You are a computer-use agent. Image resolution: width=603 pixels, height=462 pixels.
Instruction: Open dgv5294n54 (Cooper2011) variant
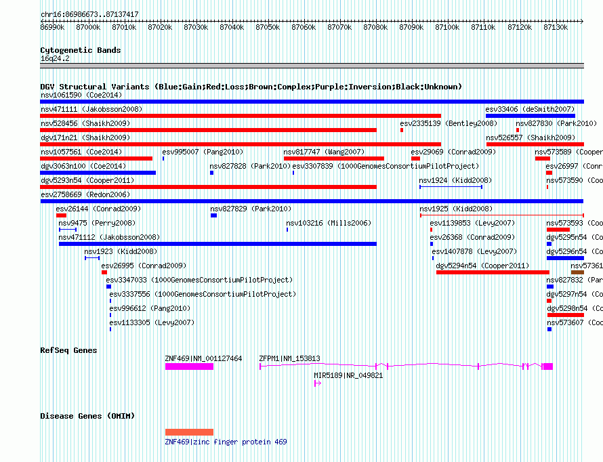click(x=482, y=266)
